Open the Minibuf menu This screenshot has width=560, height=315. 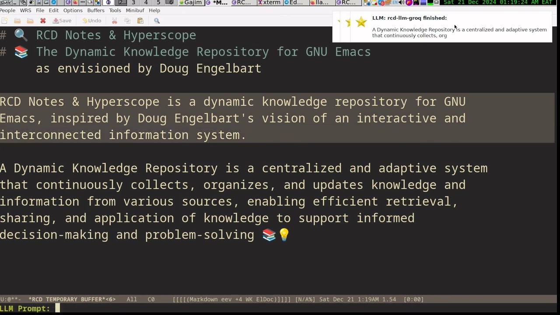(x=135, y=10)
